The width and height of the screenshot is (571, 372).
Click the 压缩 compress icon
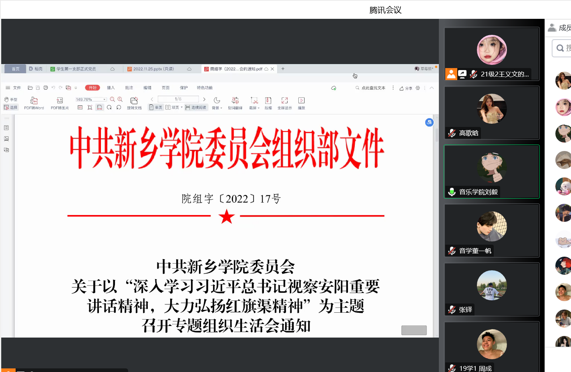tap(268, 101)
